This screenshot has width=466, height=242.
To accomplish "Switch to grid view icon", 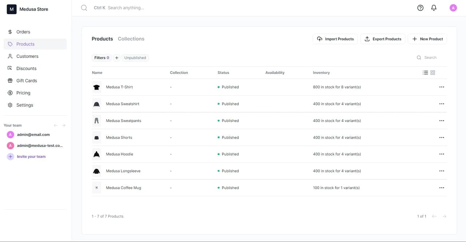I will 433,73.
